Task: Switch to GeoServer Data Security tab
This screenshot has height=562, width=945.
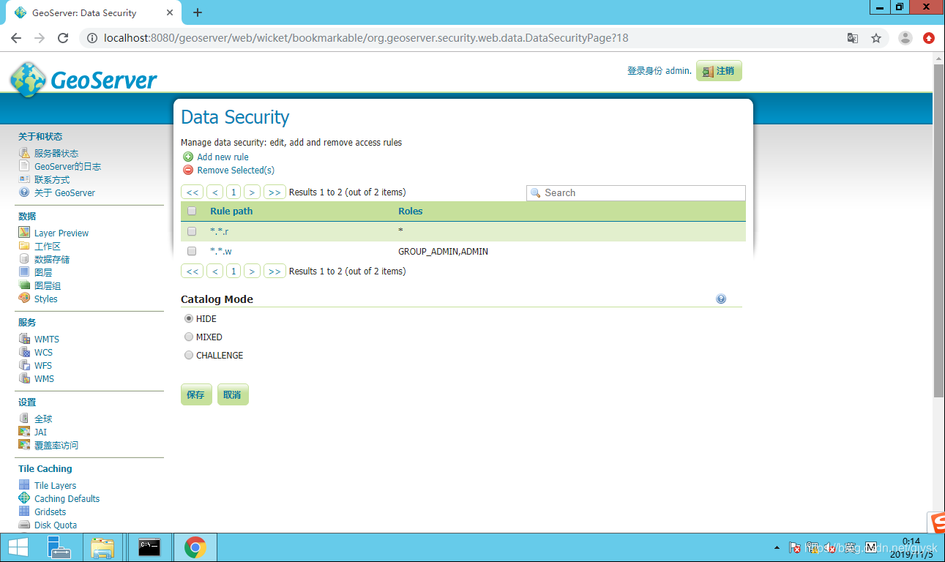Action: (x=93, y=12)
